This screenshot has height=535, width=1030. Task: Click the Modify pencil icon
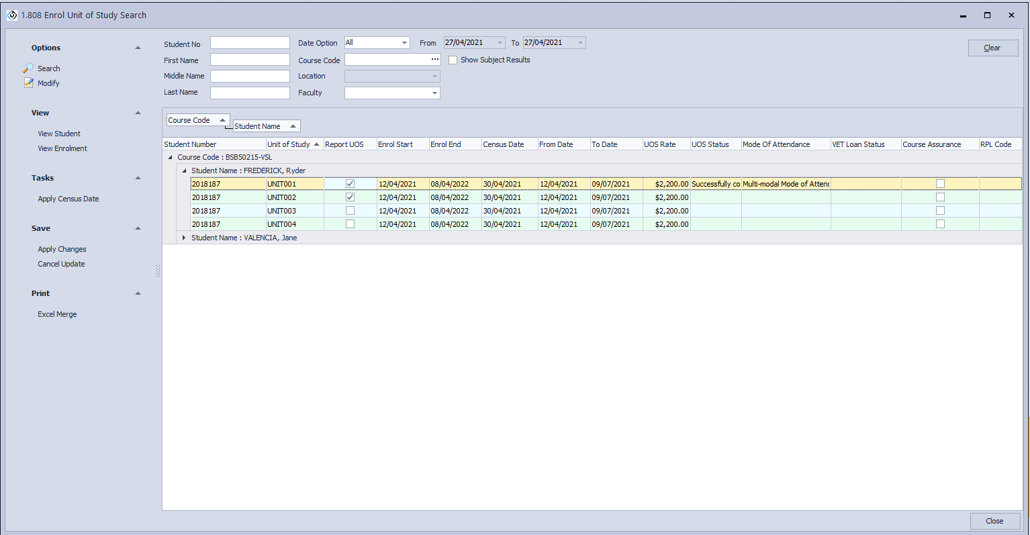[28, 83]
